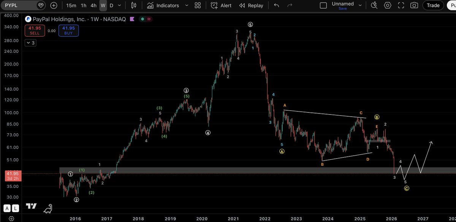456x222 pixels.
Task: Expand the favorite indicators dropdown arrow
Action: coord(187,5)
